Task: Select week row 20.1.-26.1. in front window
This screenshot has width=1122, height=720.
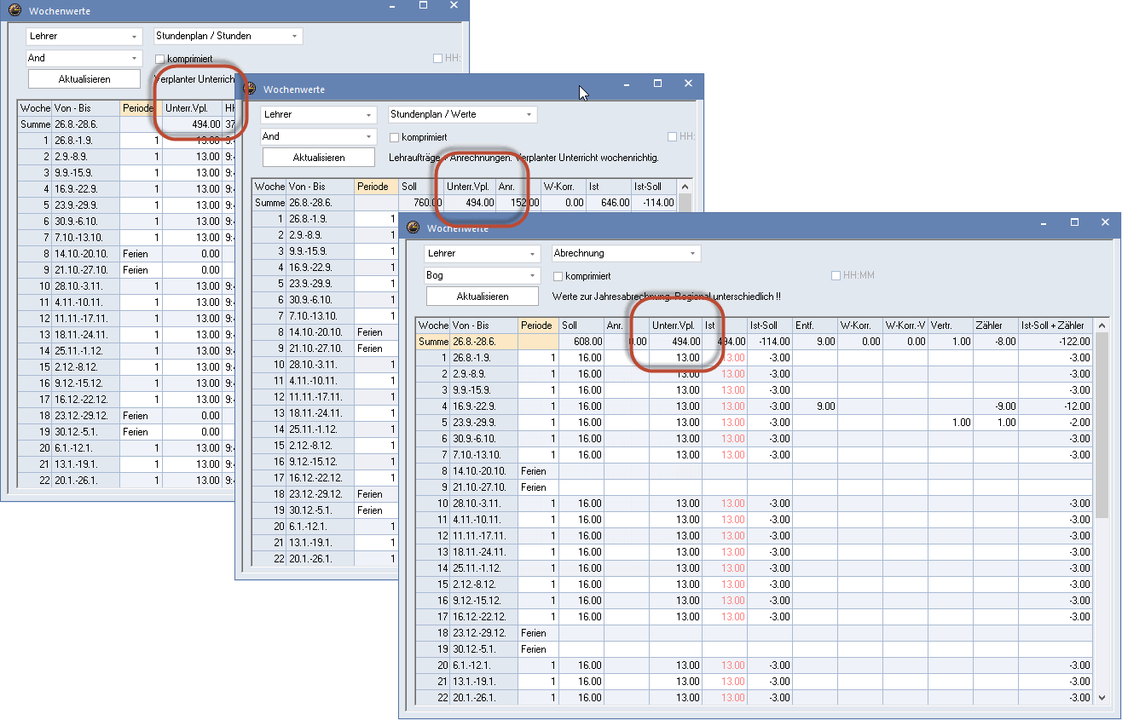Action: tap(755, 698)
